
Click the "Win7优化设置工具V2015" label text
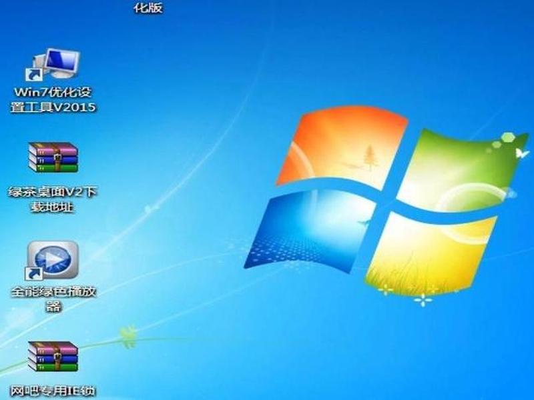point(53,99)
